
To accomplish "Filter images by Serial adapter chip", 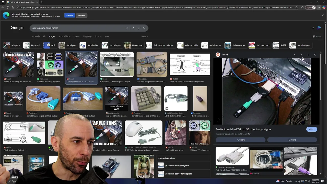I will 300,45.
